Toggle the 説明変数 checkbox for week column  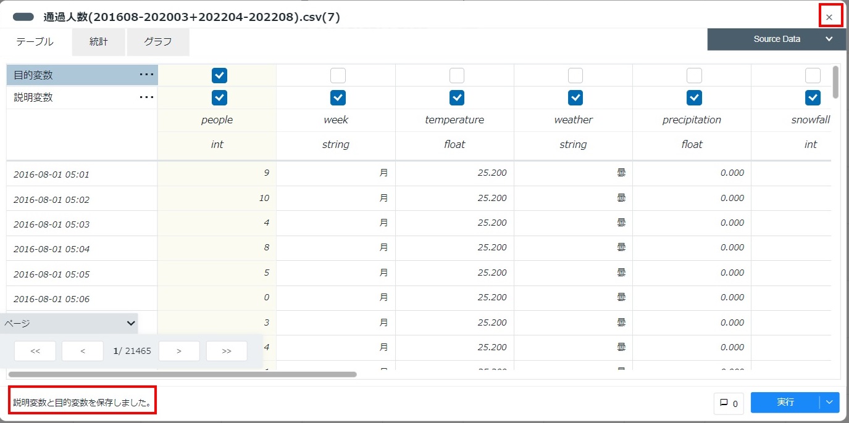pos(338,97)
